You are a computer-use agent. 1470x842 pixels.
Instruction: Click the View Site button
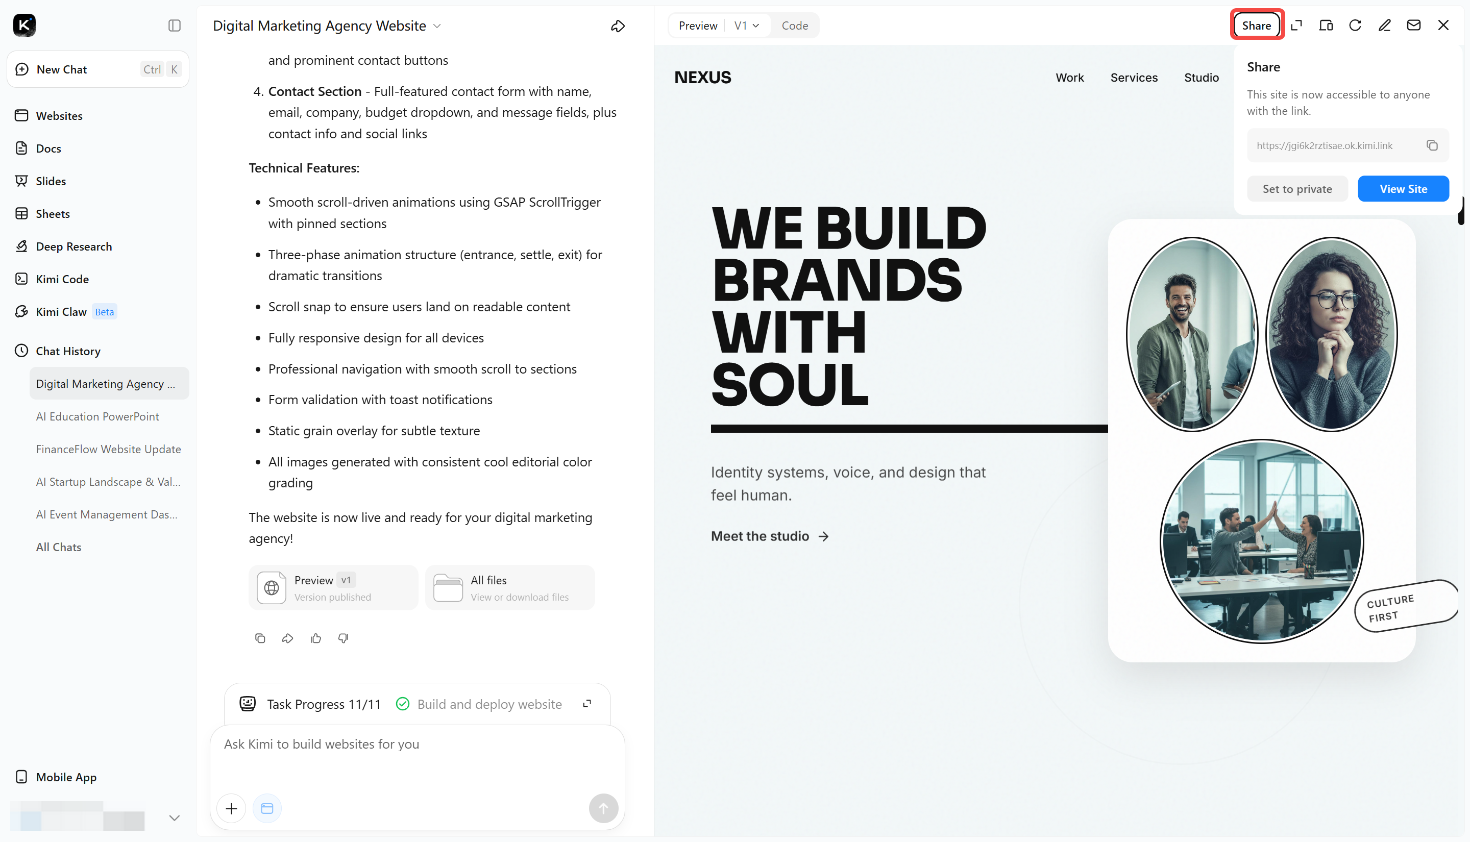1403,189
